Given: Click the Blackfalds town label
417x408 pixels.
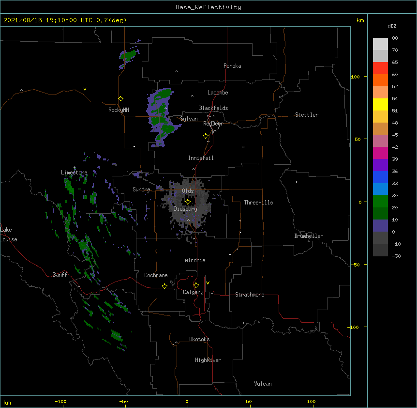Looking at the screenshot, I should click(x=213, y=108).
